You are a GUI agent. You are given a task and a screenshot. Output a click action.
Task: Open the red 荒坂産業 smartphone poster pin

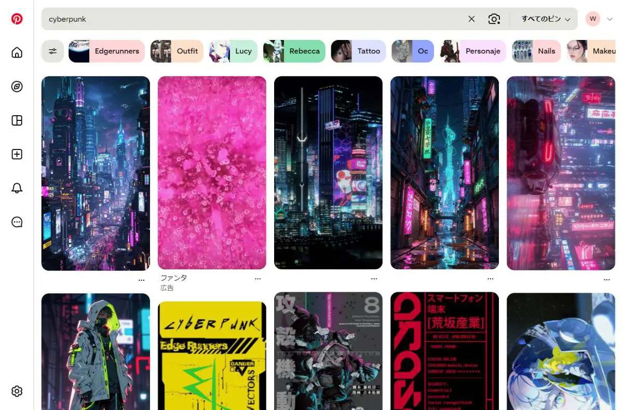444,351
